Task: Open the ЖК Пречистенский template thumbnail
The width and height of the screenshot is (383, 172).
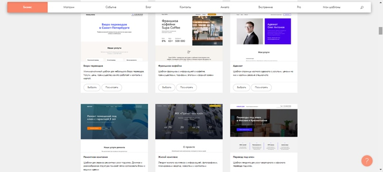Action: [x=189, y=128]
